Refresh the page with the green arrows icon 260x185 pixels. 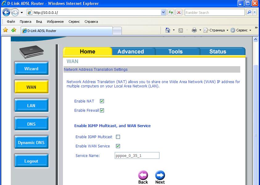(x=171, y=13)
